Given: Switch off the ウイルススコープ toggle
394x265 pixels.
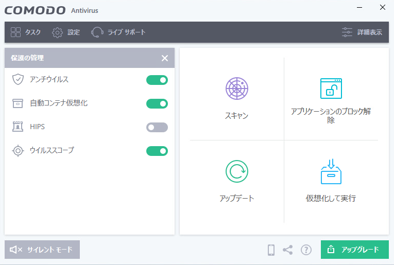Looking at the screenshot, I should coord(157,151).
